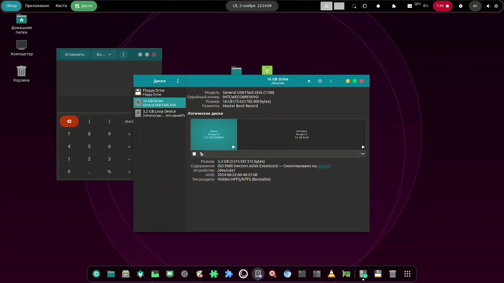Viewport: 504px width, 283px height.
Task: Expand calculator mode dropdown 'Ба...'
Action: [x=104, y=55]
